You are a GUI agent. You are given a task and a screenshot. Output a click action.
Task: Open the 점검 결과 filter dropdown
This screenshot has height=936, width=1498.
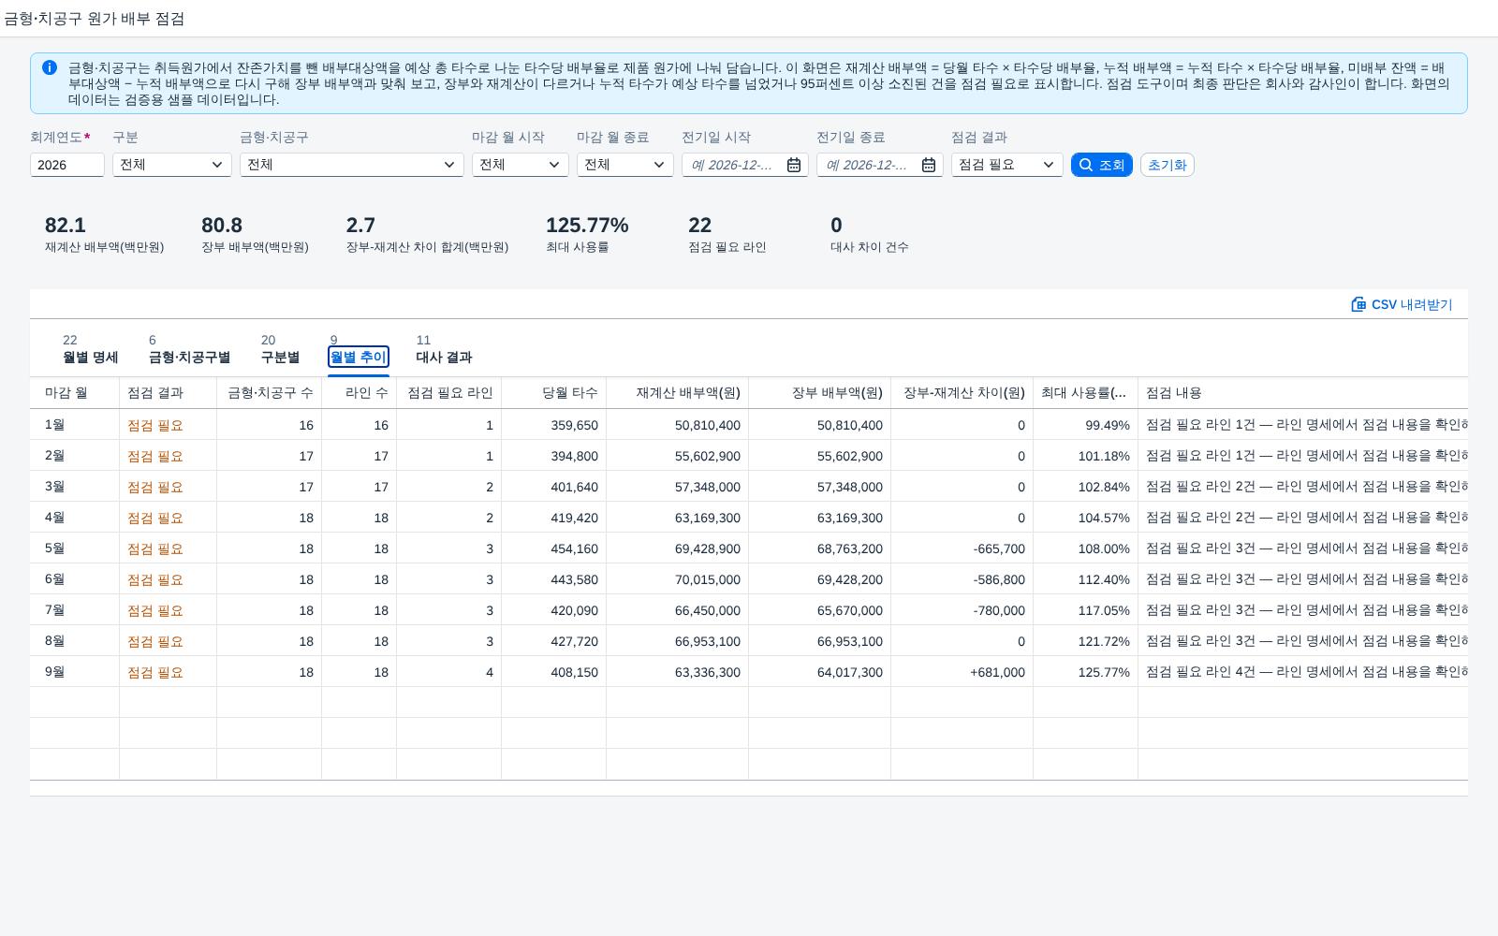[1007, 165]
